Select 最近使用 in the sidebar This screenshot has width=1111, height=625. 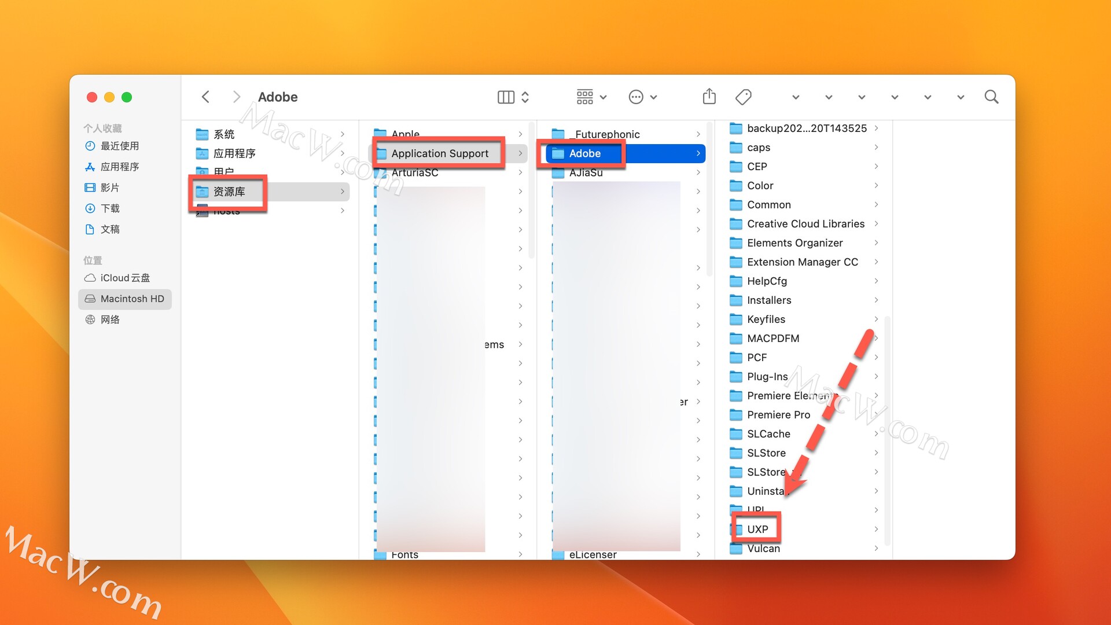click(119, 146)
